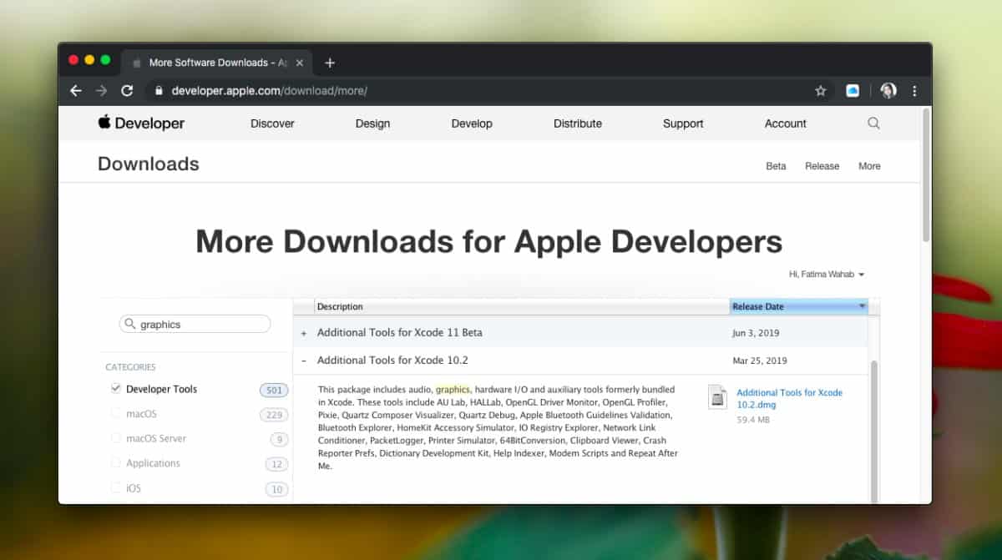Click the page's vertical scrollbar
Screen dimensions: 1002x560
[x=926, y=175]
